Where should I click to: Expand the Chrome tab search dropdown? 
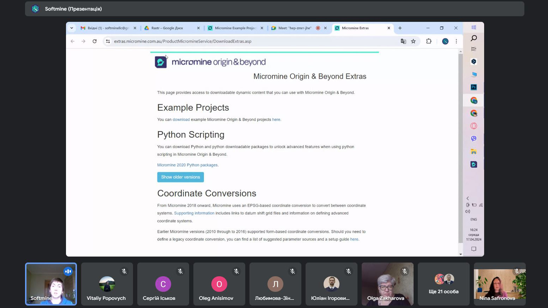point(72,28)
